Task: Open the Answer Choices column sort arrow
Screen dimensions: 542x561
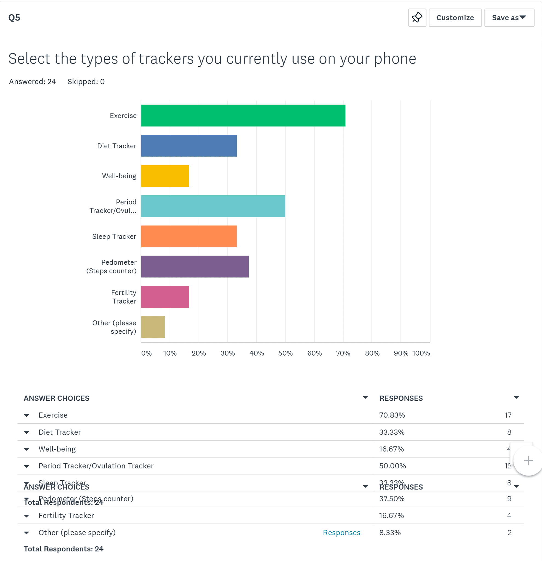Action: tap(365, 397)
